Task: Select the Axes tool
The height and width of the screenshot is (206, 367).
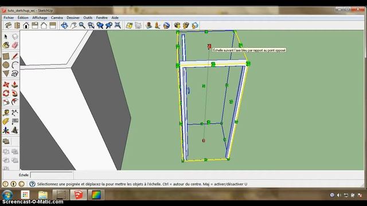Action: [6, 130]
